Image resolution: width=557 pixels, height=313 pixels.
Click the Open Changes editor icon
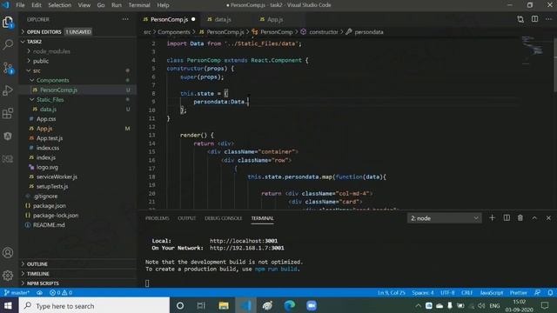coord(520,19)
